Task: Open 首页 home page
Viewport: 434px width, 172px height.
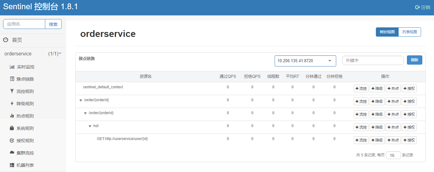Action: click(x=17, y=40)
